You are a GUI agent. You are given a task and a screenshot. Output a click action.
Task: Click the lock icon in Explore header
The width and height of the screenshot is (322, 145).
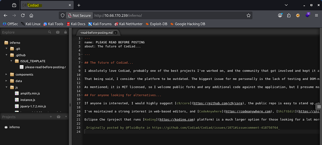tap(65, 32)
